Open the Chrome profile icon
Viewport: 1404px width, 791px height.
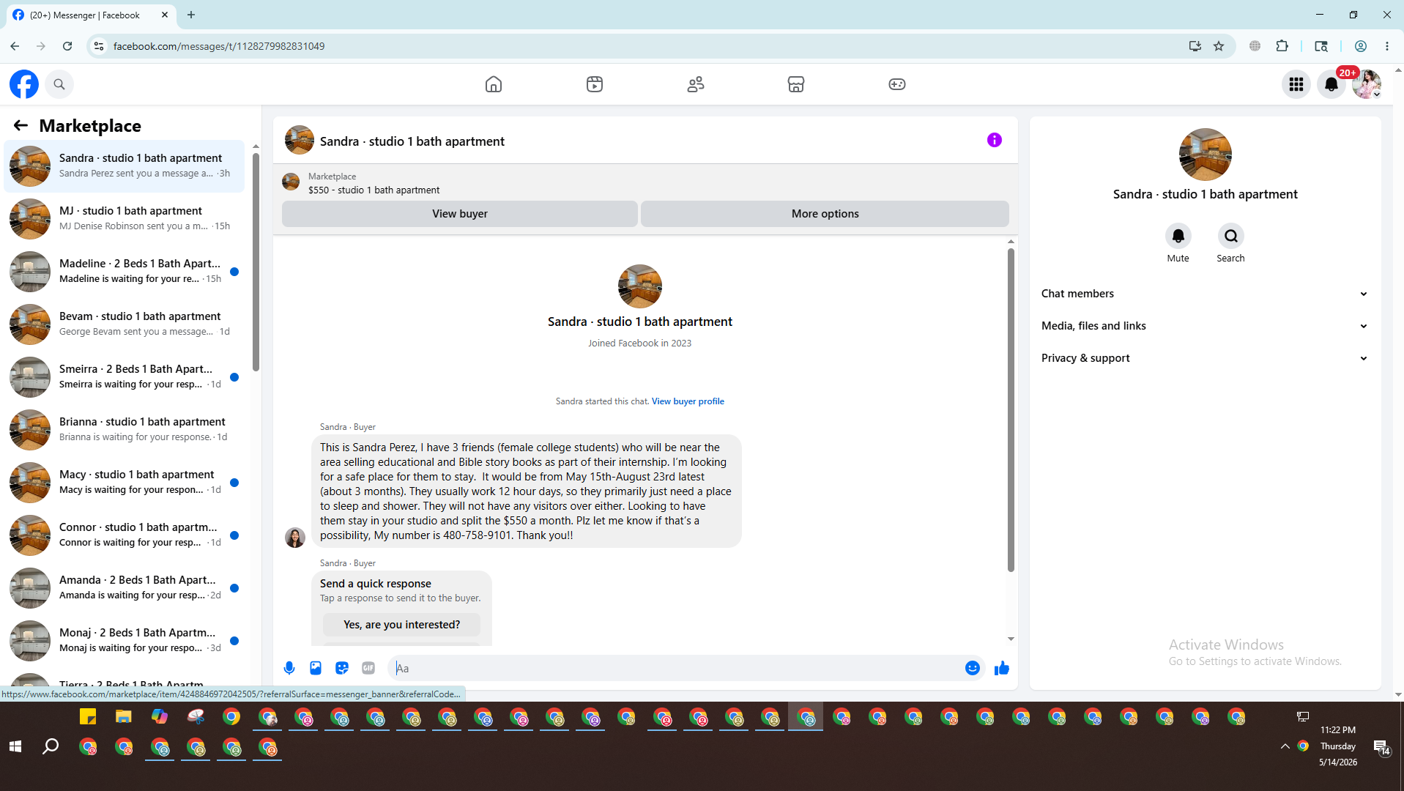tap(1360, 46)
